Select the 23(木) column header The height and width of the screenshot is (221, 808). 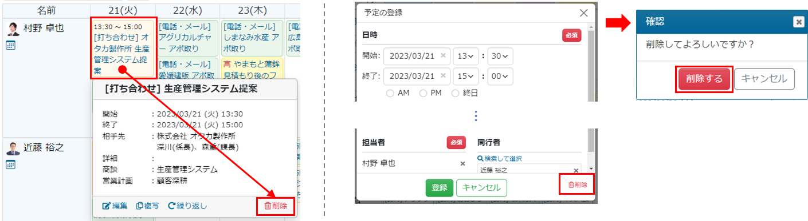pos(252,10)
